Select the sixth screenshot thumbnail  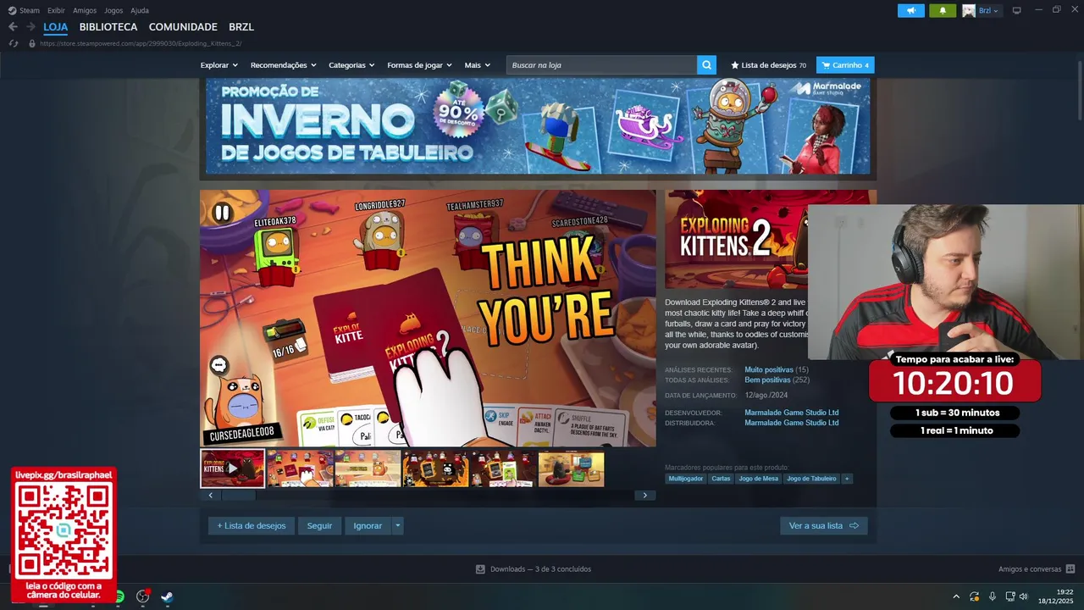(x=572, y=469)
